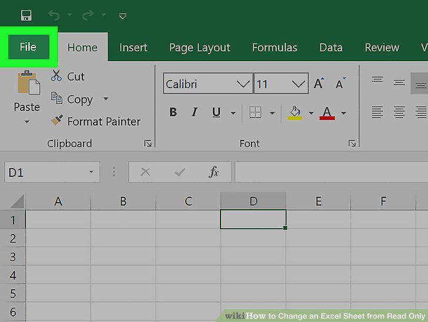Toggle Underline formatting

[216, 112]
